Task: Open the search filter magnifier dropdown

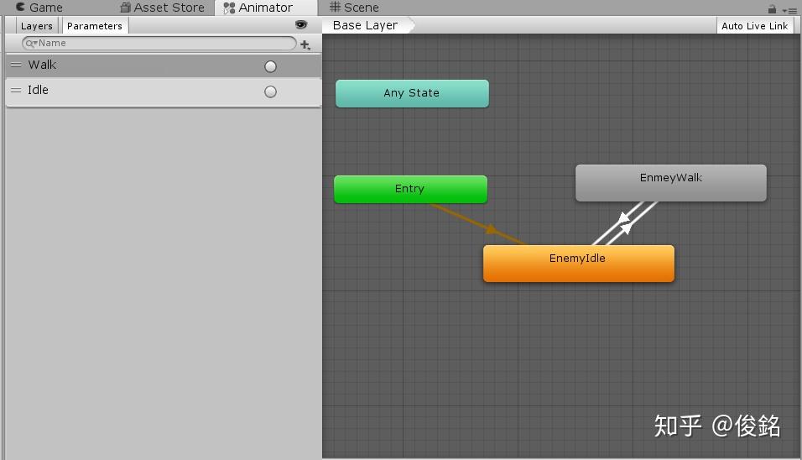Action: click(31, 44)
